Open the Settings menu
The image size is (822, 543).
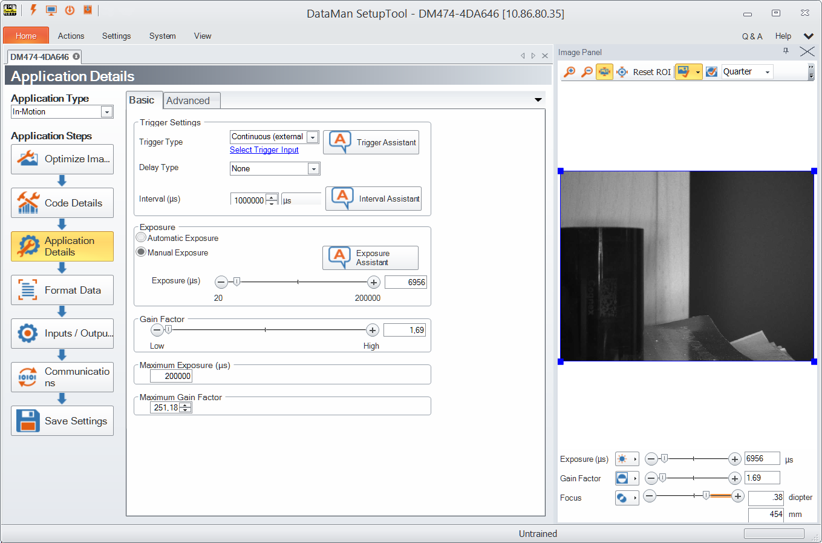click(116, 36)
